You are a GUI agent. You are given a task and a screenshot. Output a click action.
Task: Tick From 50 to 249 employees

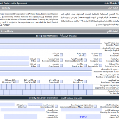coord(38,81)
